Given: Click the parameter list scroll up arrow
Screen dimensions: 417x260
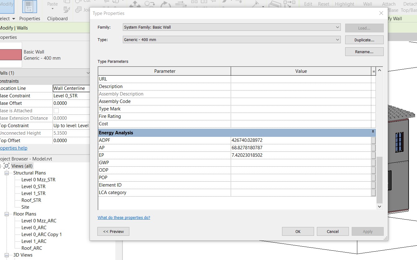Looking at the screenshot, I should (379, 71).
